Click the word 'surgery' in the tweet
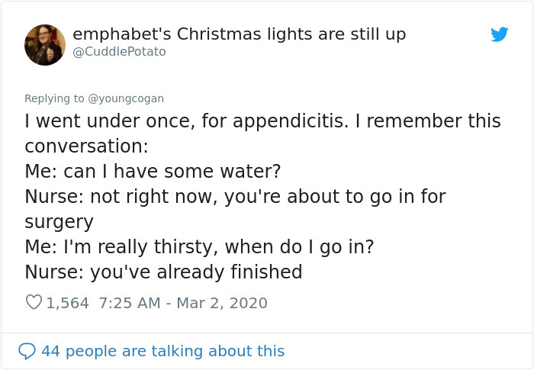 coord(59,222)
